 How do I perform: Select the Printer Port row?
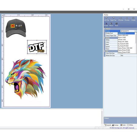[x=111, y=33]
